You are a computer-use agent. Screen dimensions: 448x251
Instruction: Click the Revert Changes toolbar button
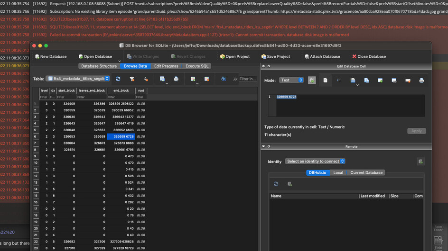(188, 56)
